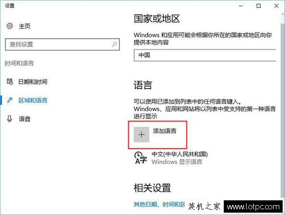Maximize the settings window
The image size is (285, 215).
click(258, 6)
